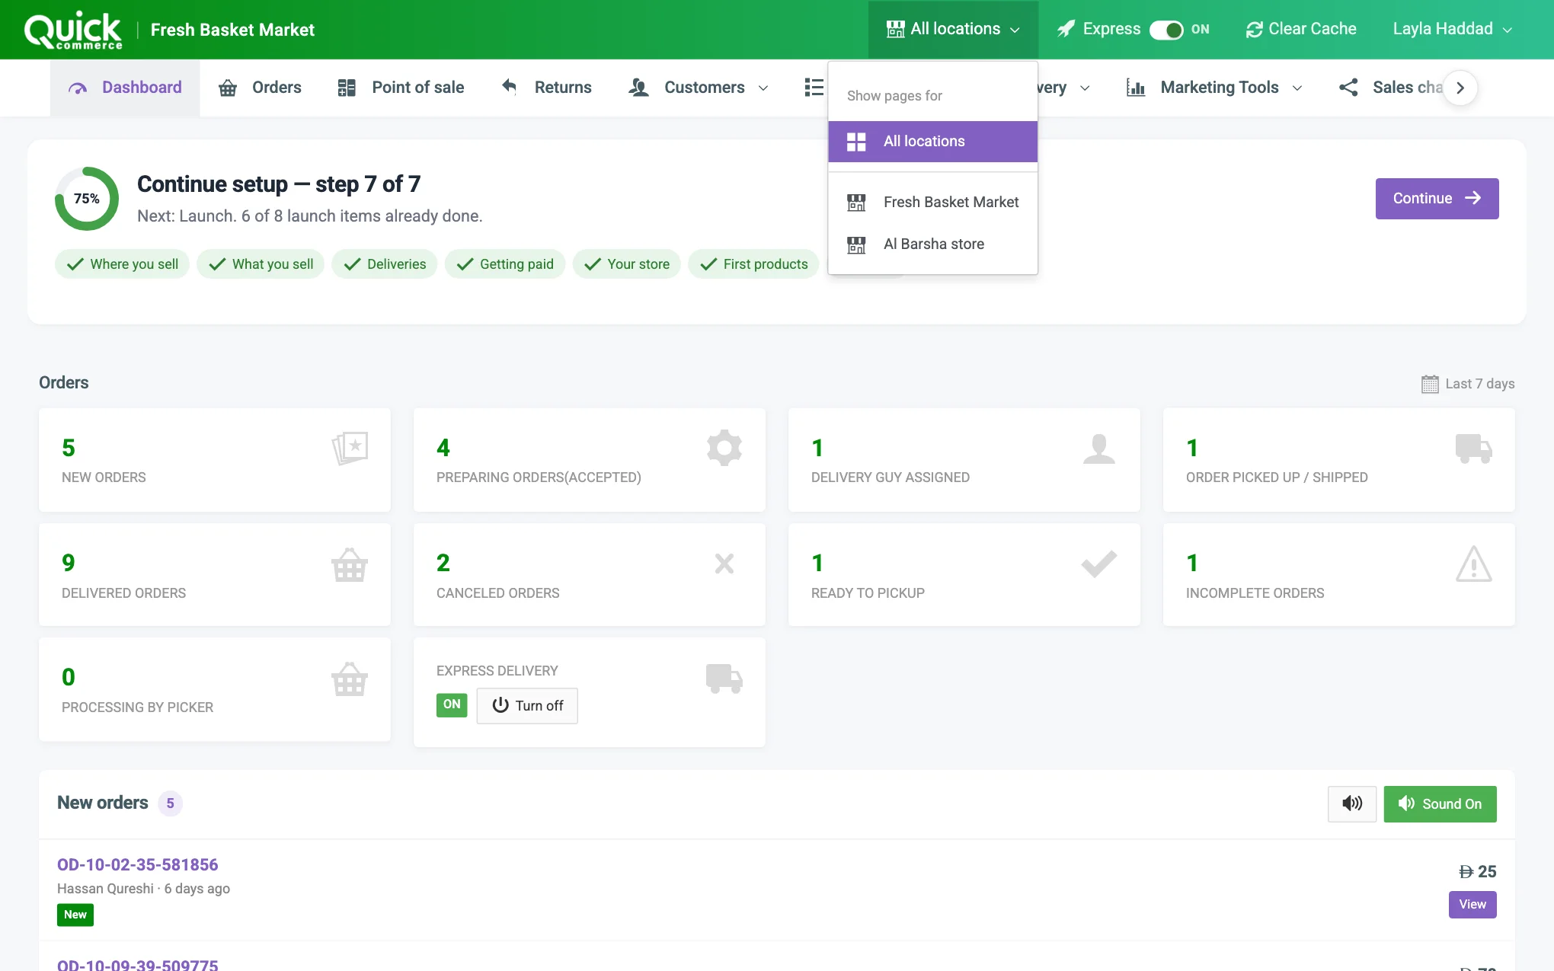Click the calendar icon beside Last 7 days
Screen dimensions: 1554x971
coord(1430,384)
